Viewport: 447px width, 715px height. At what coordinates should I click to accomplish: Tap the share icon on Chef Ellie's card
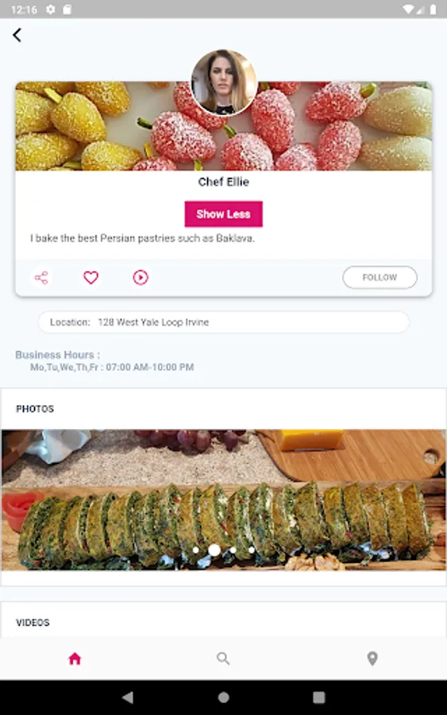tap(41, 277)
